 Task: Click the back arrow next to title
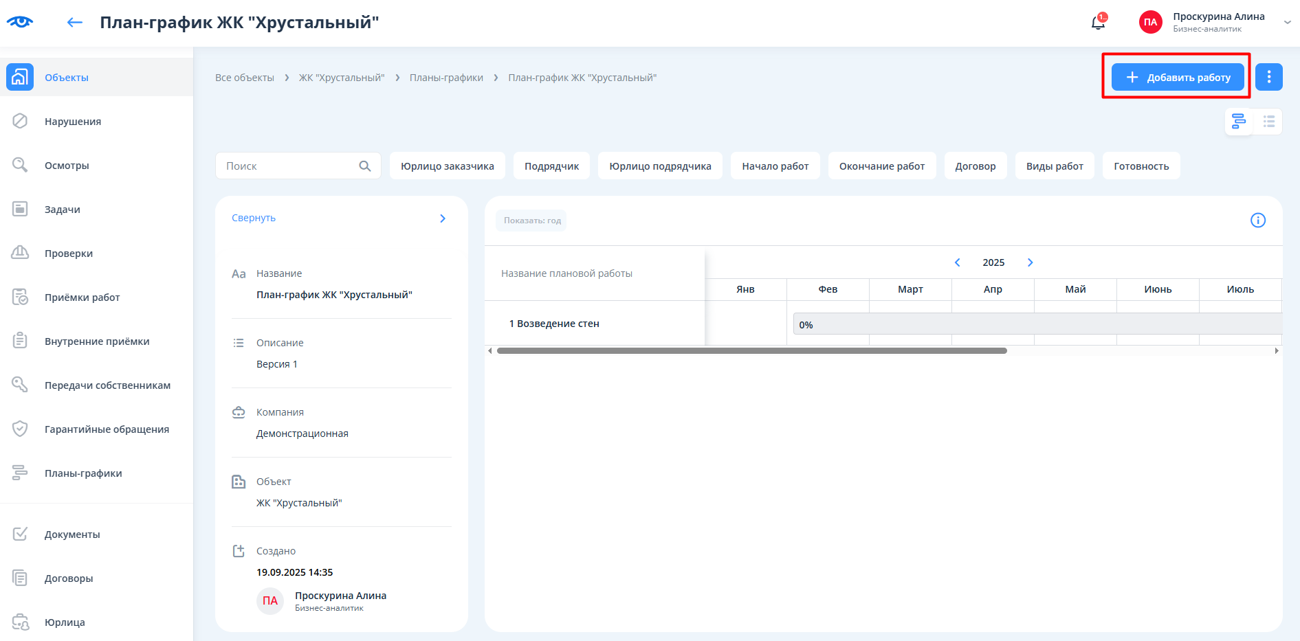[x=74, y=23]
